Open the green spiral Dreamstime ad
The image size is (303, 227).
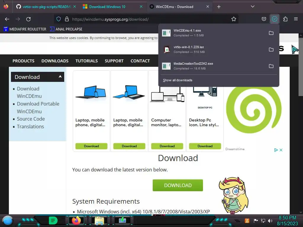(254, 110)
